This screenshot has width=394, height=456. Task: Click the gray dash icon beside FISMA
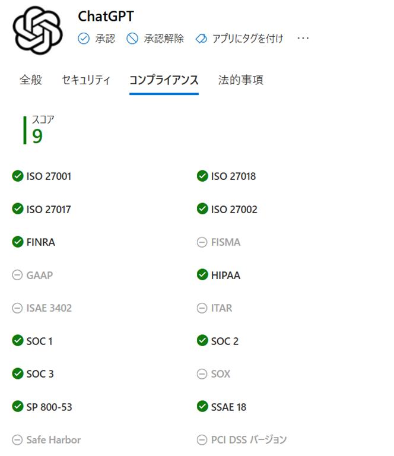[x=202, y=242]
